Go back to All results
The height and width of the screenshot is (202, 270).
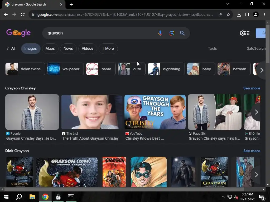[11, 49]
